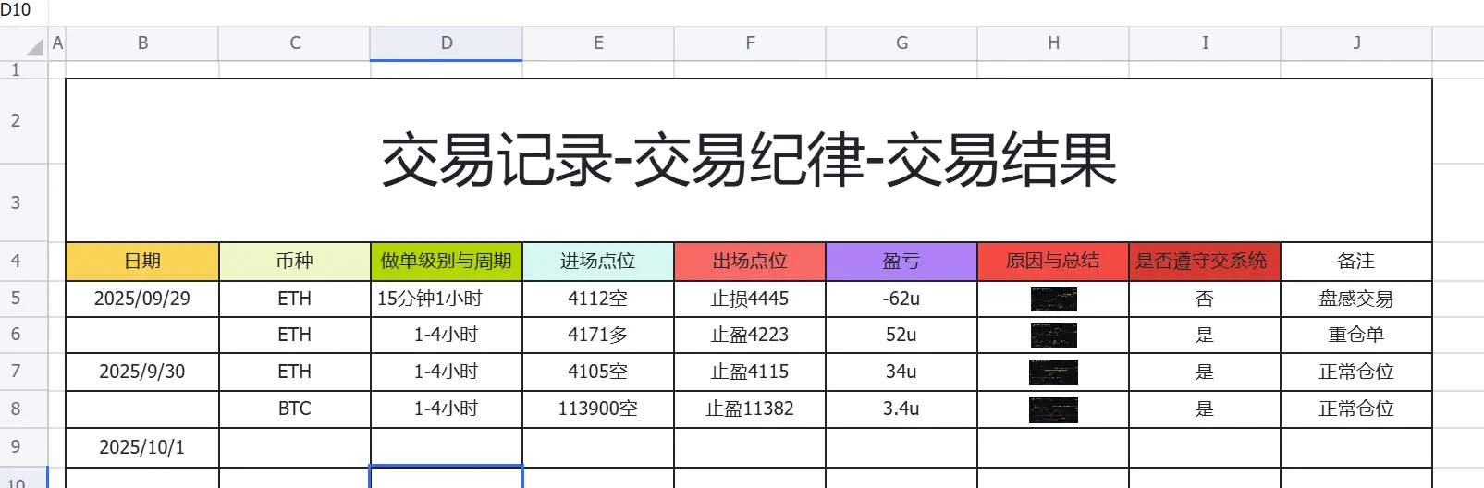Click the 止损4445 cell

[x=750, y=299]
